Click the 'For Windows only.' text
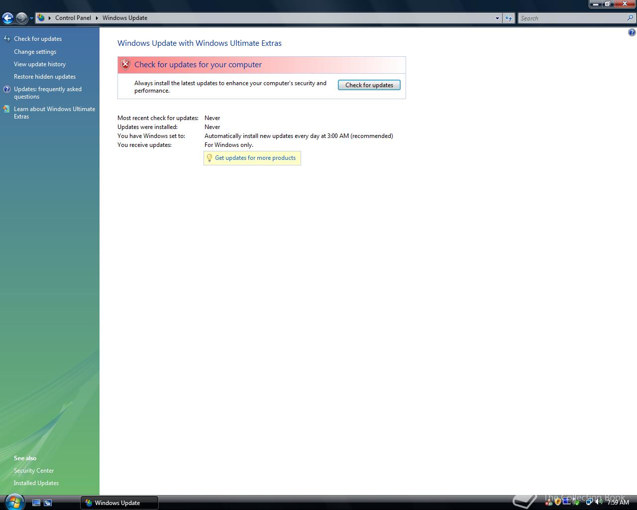 [x=229, y=145]
